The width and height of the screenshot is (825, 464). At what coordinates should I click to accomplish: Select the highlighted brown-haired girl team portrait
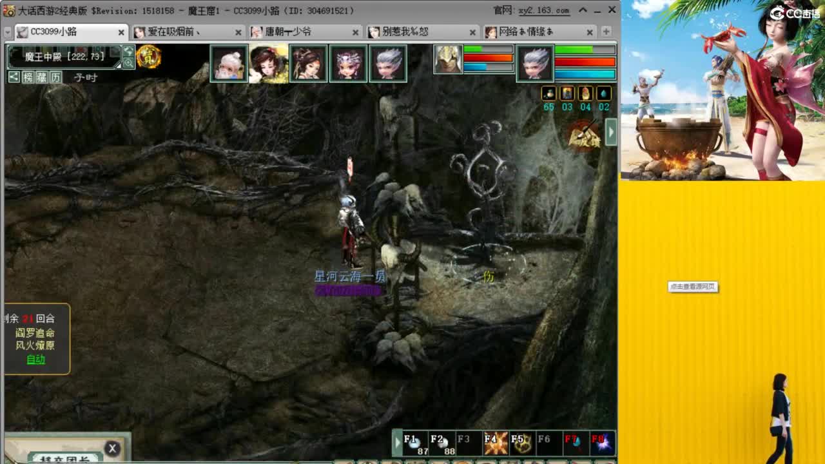tap(269, 63)
